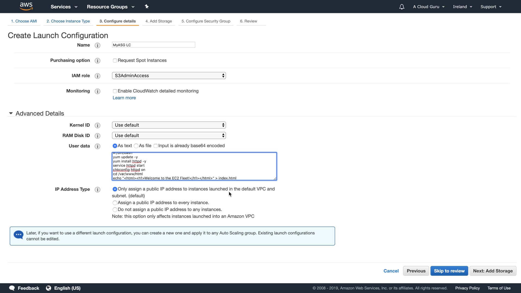The width and height of the screenshot is (521, 293).
Task: Click into the Name input field
Action: 154,45
